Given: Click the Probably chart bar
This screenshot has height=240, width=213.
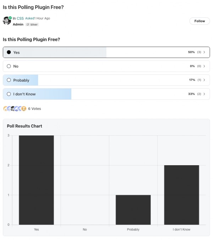Looking at the screenshot, I should [x=133, y=210].
